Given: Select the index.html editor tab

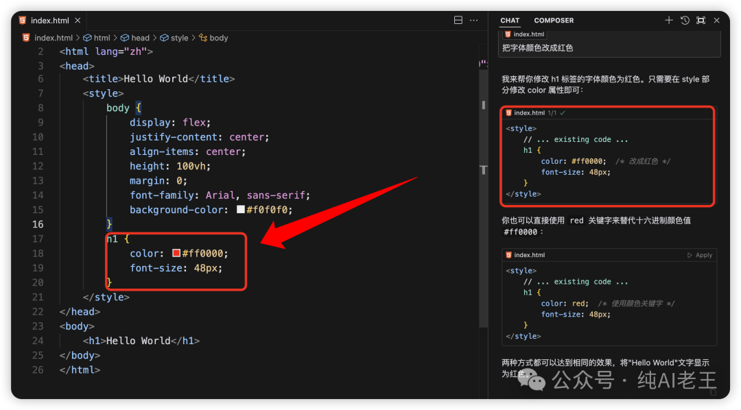Looking at the screenshot, I should [x=49, y=21].
